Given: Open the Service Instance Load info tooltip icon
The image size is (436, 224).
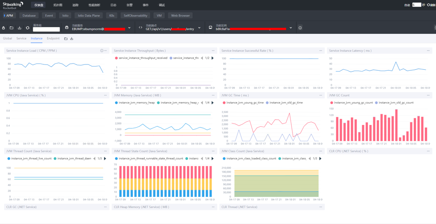Looking at the screenshot, I should pyautogui.click(x=102, y=51).
